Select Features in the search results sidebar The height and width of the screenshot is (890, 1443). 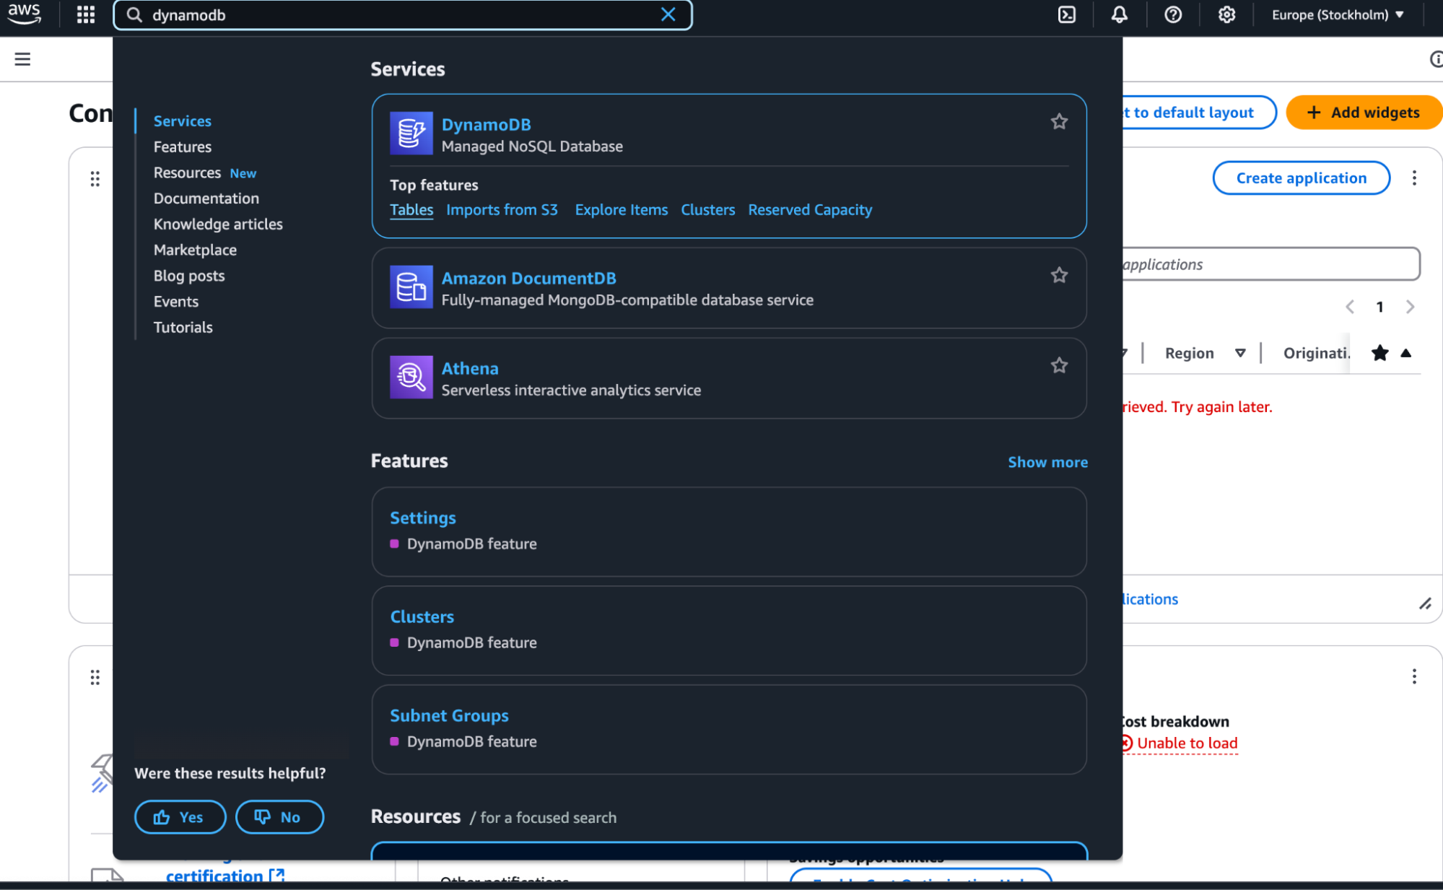tap(182, 147)
